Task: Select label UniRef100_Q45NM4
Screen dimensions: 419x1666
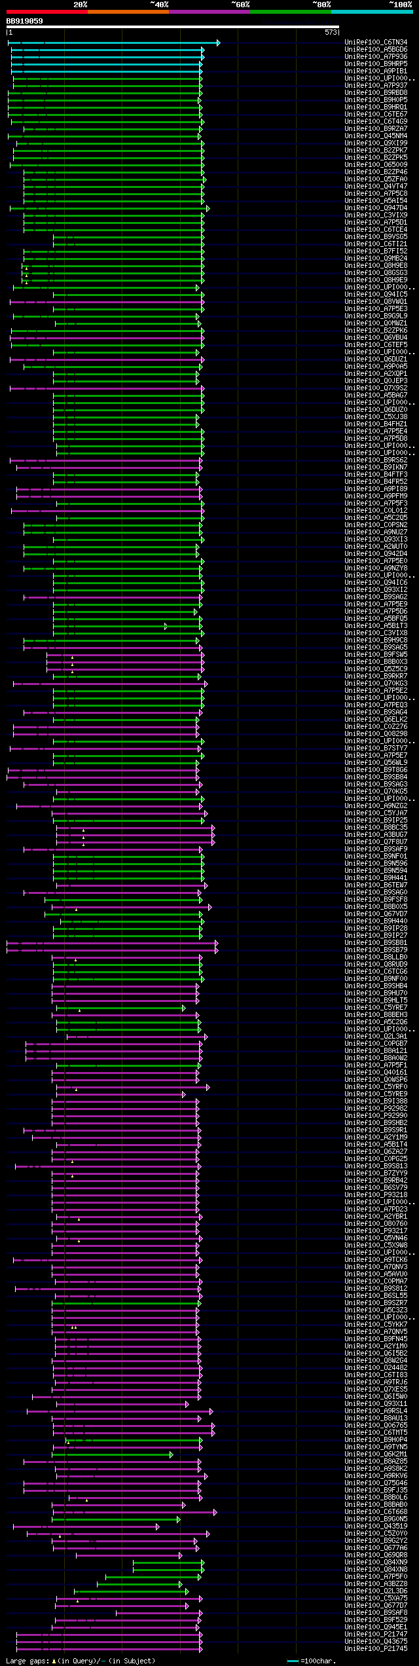Action: pyautogui.click(x=376, y=136)
